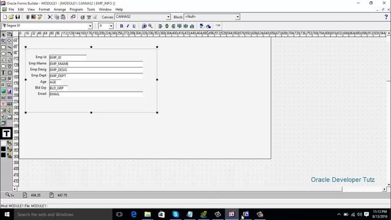Click the 'Search the web and Windows' box
This screenshot has height=220, width=391.
coord(63,215)
